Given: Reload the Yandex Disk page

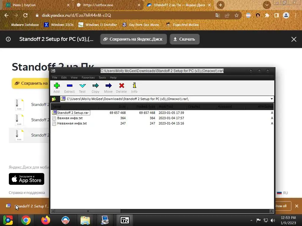Looking at the screenshot, I should click(x=25, y=15).
